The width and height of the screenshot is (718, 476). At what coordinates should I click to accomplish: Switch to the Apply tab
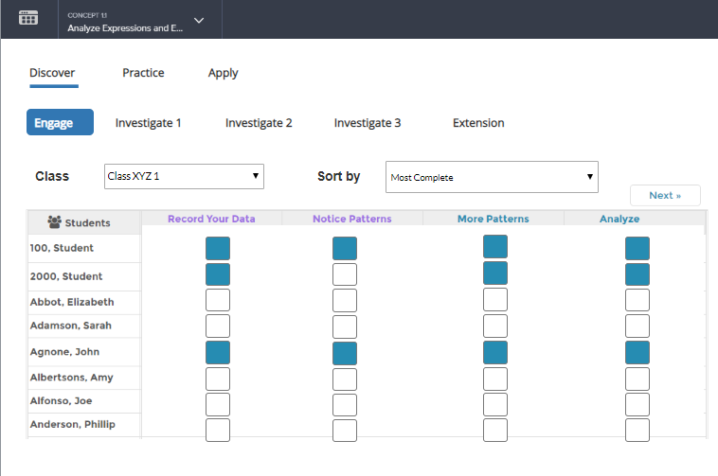223,73
